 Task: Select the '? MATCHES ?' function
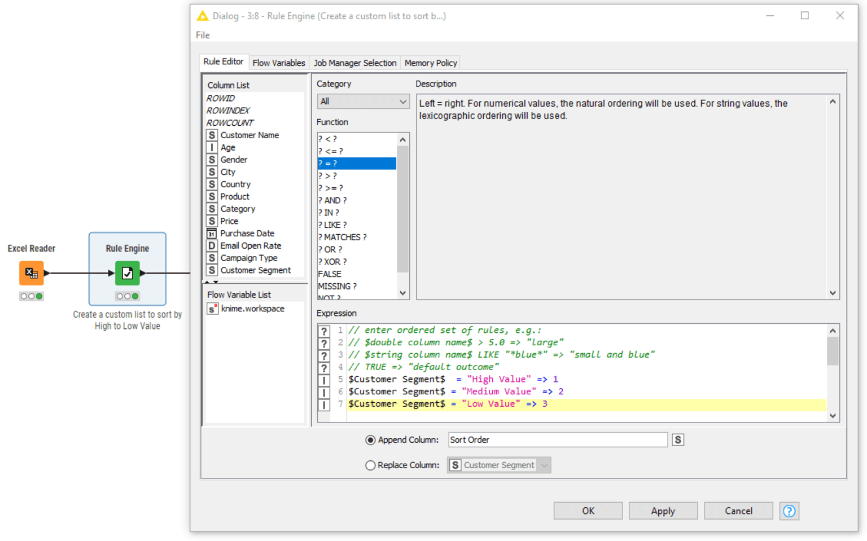click(x=357, y=237)
